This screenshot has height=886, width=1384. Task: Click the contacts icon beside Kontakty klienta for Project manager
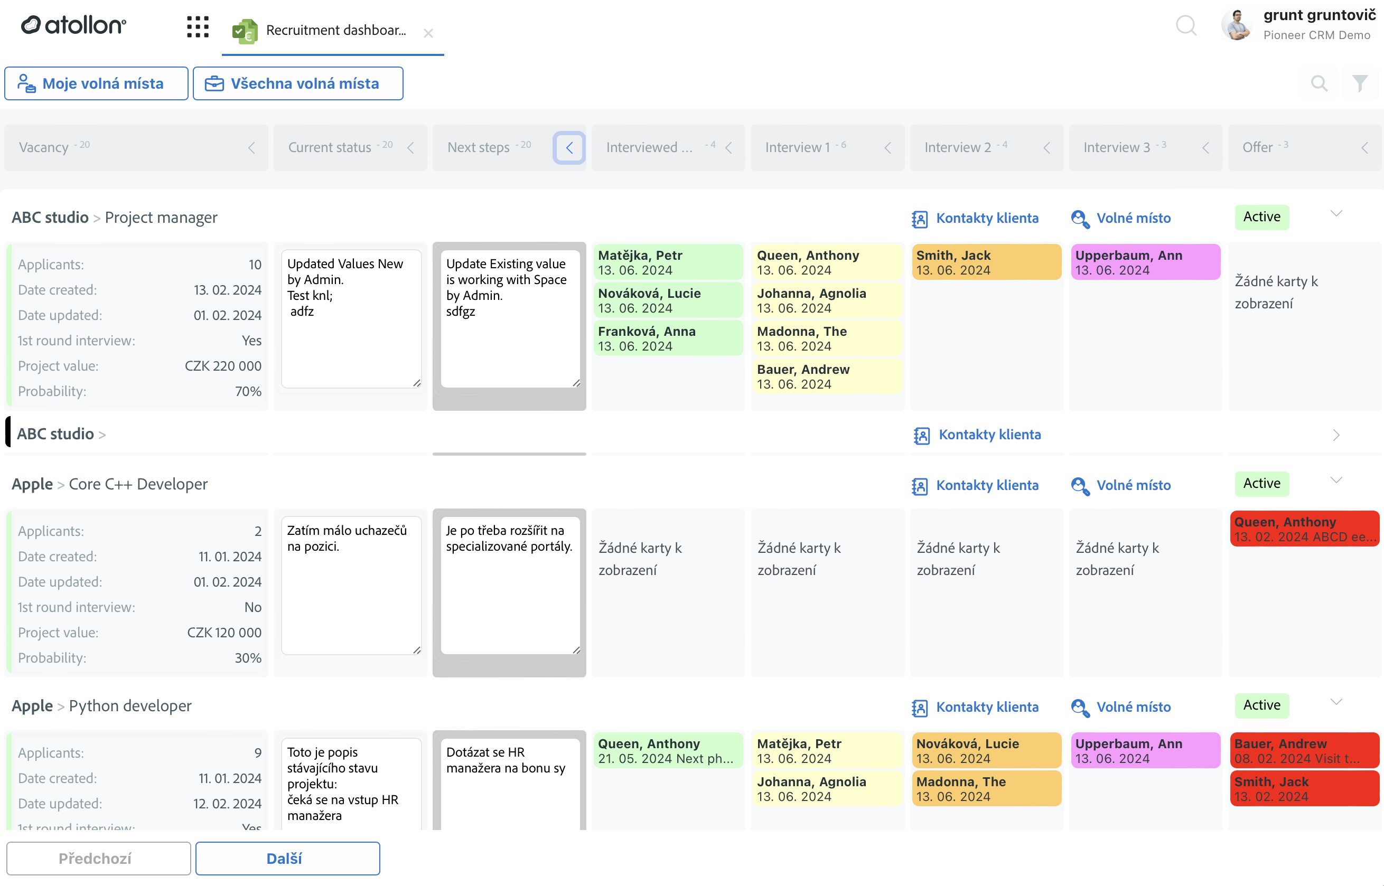(x=920, y=218)
